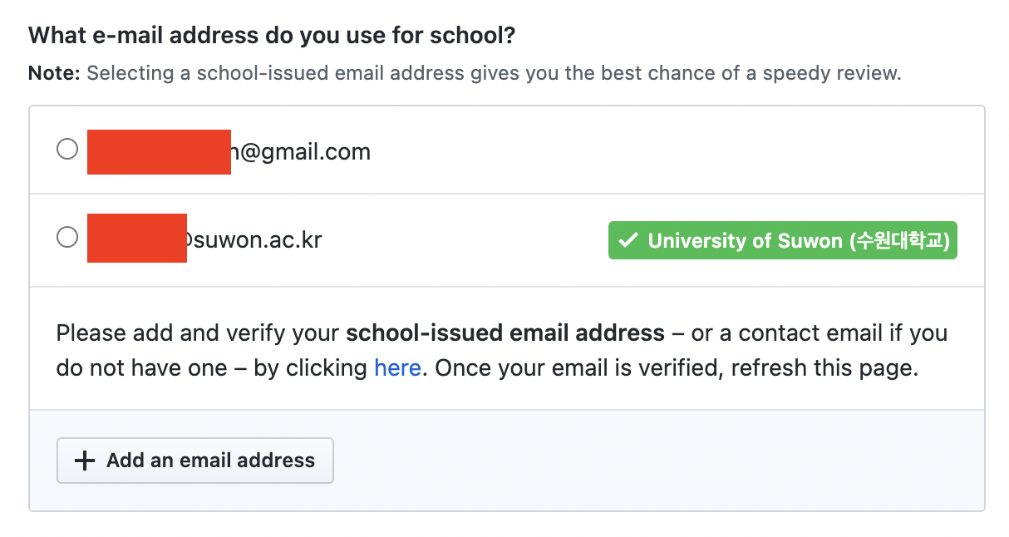Click the red redaction block over suwon address

click(137, 239)
